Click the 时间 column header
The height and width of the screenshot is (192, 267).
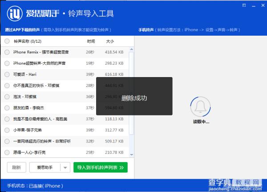point(91,41)
